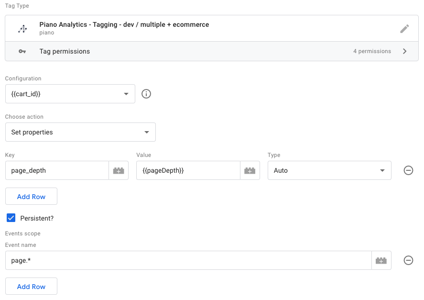
Task: Click Add Row under the properties table
Action: 31,197
